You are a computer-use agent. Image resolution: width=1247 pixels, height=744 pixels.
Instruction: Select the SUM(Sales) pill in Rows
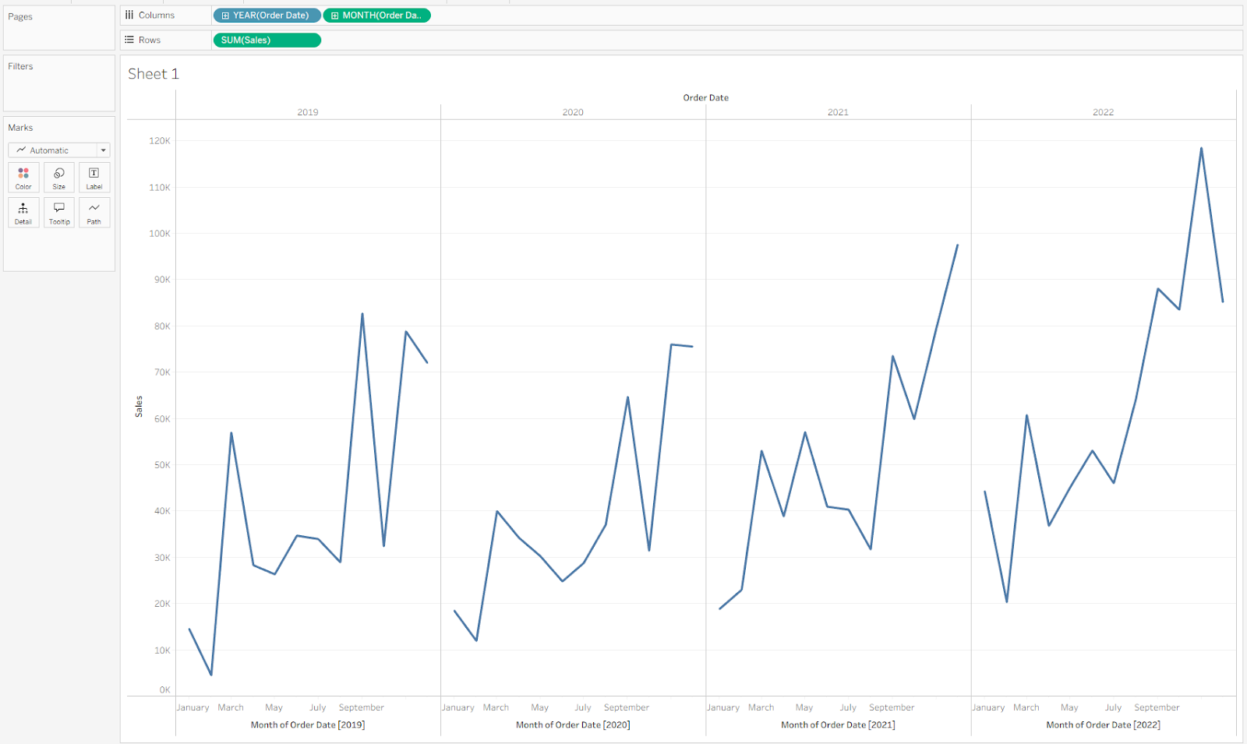[x=267, y=40]
